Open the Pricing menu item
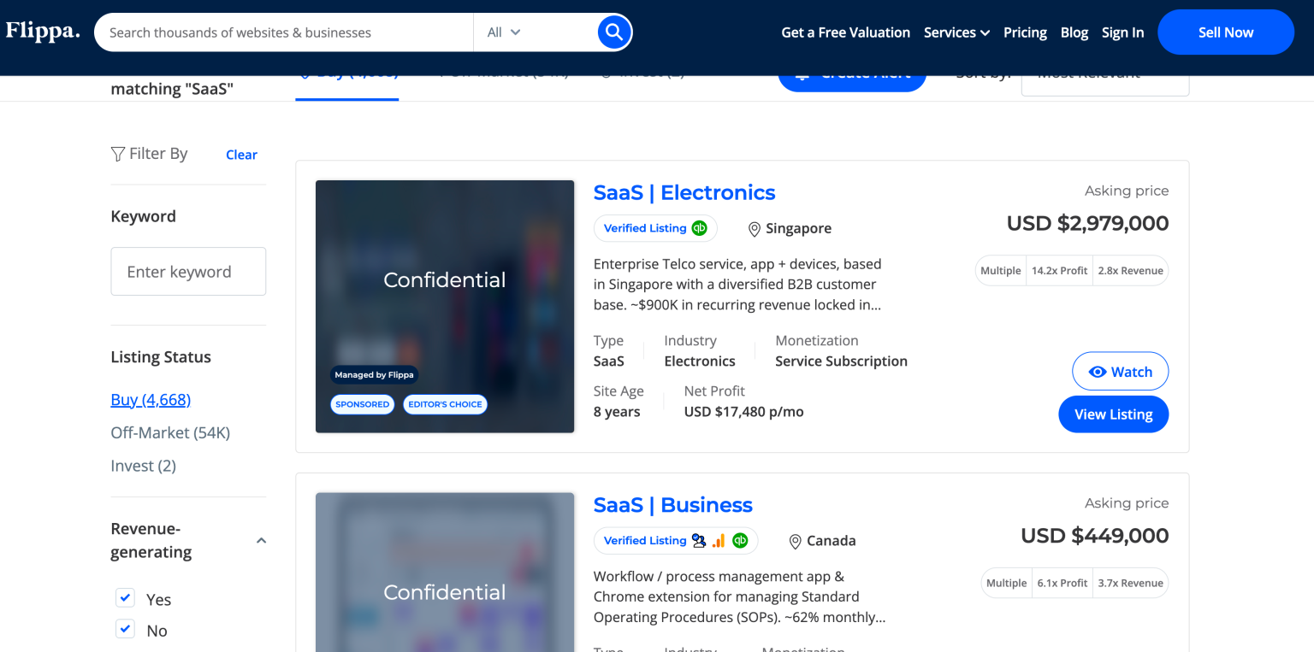The height and width of the screenshot is (652, 1314). [x=1025, y=32]
